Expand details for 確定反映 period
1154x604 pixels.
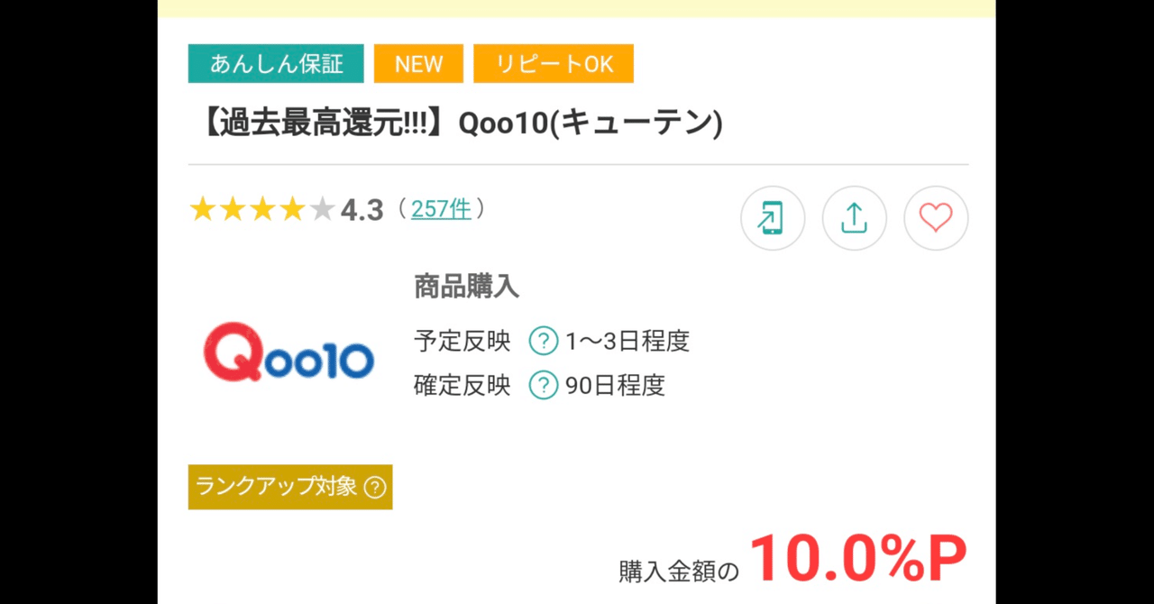point(543,386)
